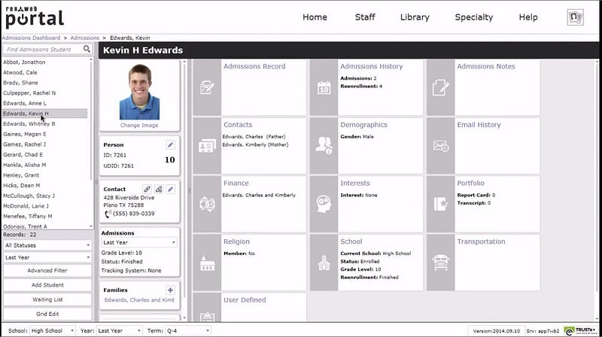The image size is (602, 337).
Task: Open the Admissions Record tile icon
Action: coord(207,87)
